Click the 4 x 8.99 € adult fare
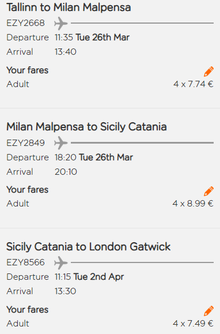 pyautogui.click(x=193, y=204)
